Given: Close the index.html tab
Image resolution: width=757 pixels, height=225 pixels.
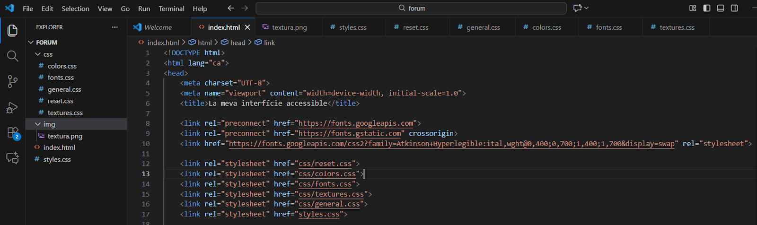Looking at the screenshot, I should pos(247,27).
